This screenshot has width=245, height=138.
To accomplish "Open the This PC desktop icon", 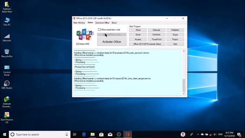I will [7, 21].
